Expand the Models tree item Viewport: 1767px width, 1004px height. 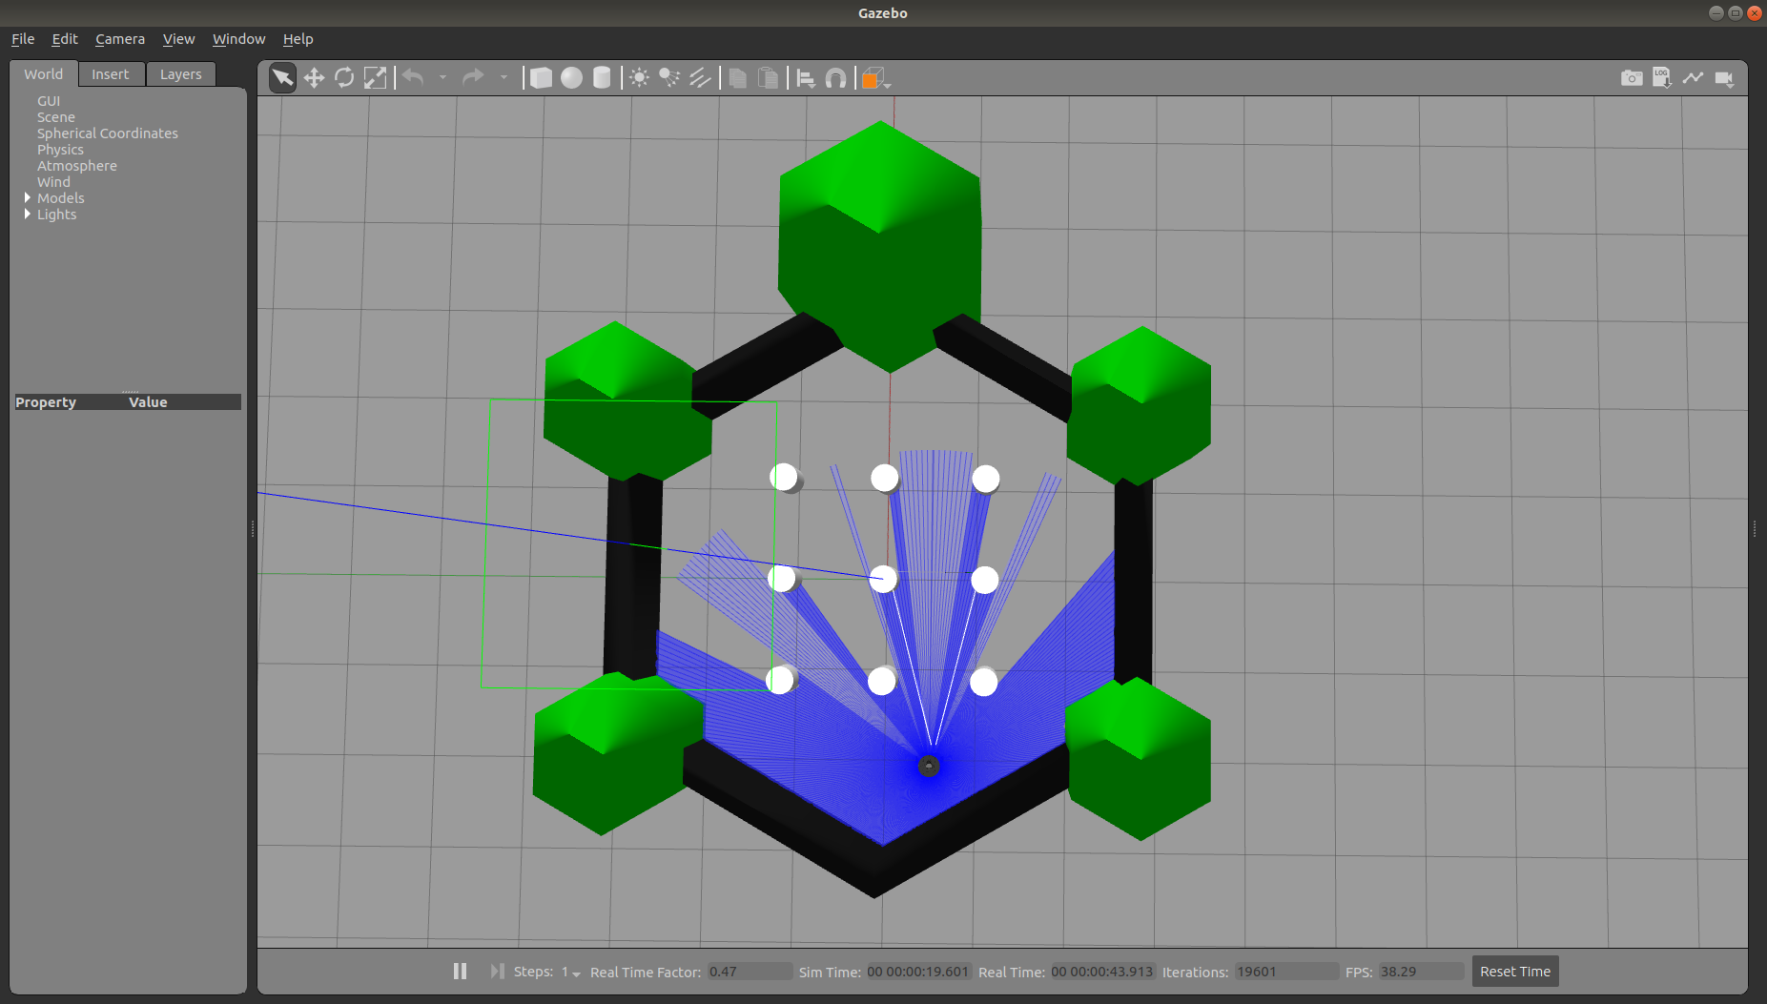28,197
